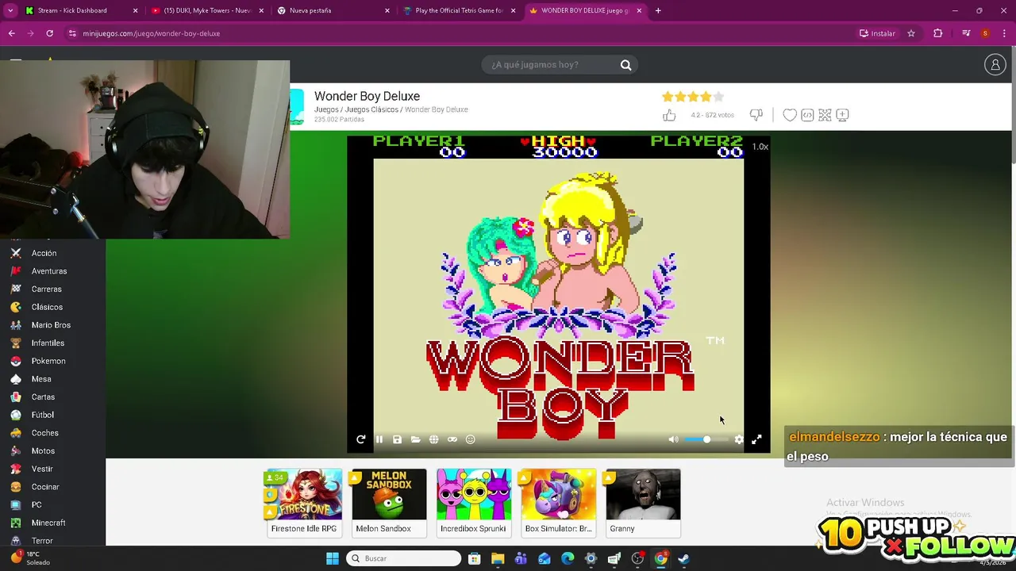This screenshot has width=1016, height=571.
Task: Switch to the Official Tetris Game tab
Action: (x=459, y=10)
